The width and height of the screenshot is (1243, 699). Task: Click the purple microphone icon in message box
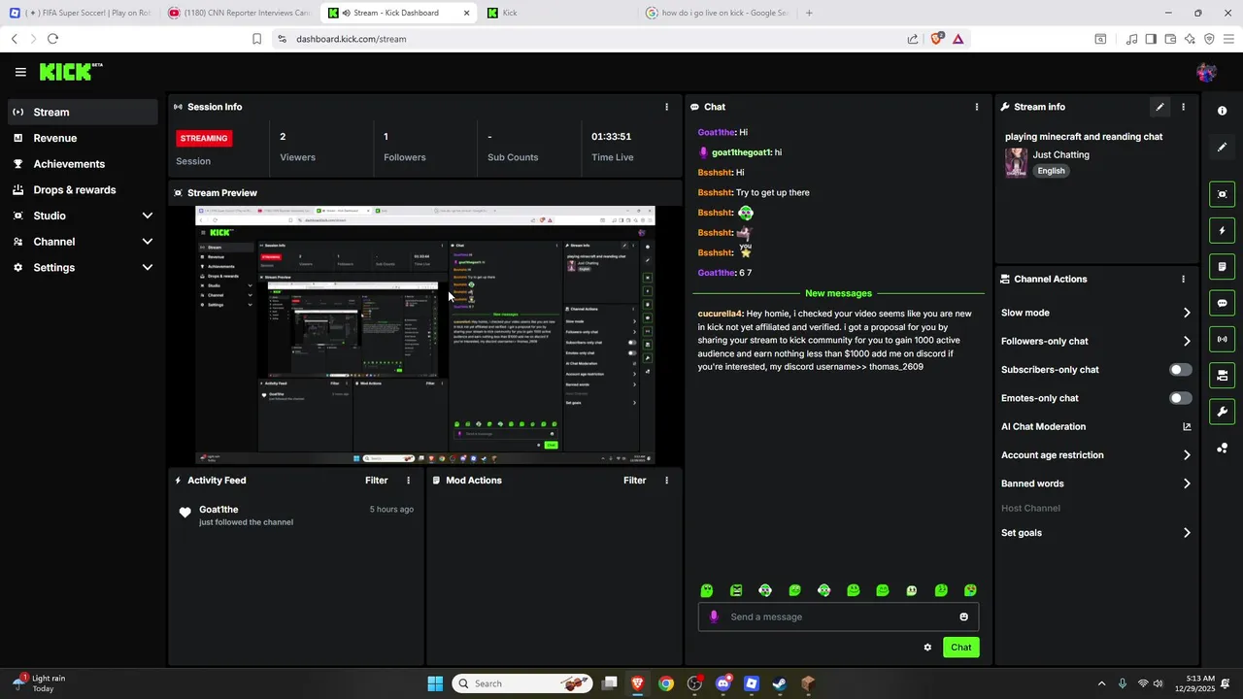point(714,616)
